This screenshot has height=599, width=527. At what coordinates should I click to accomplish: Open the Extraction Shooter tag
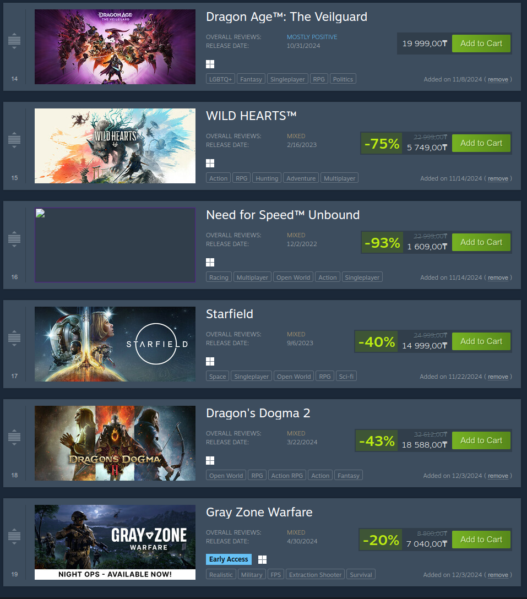[x=316, y=575]
